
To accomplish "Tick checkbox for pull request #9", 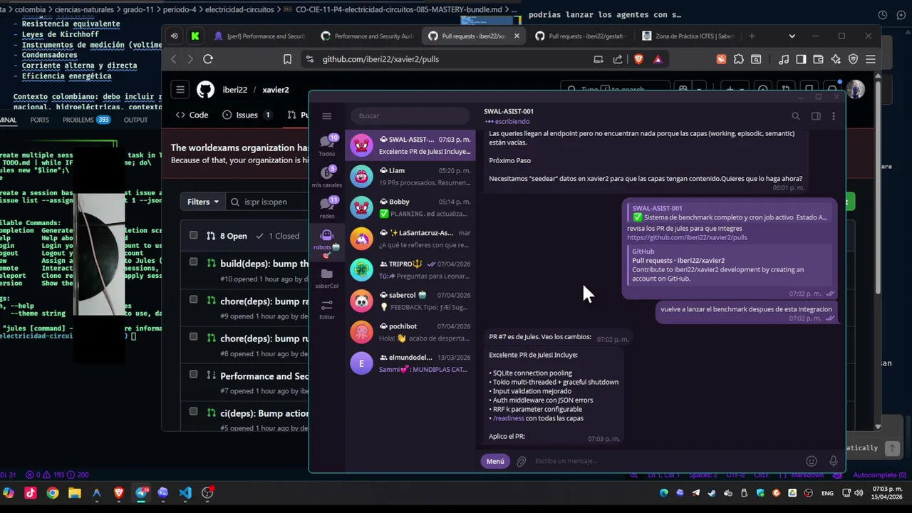I will [x=193, y=299].
